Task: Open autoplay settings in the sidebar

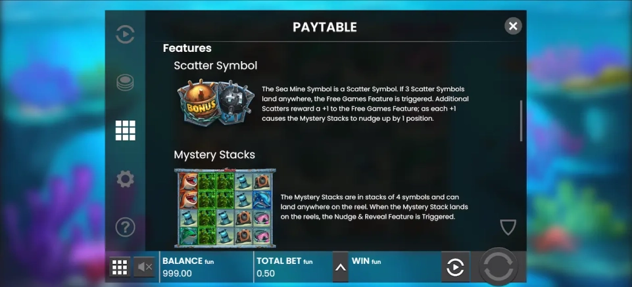Action: tap(125, 35)
